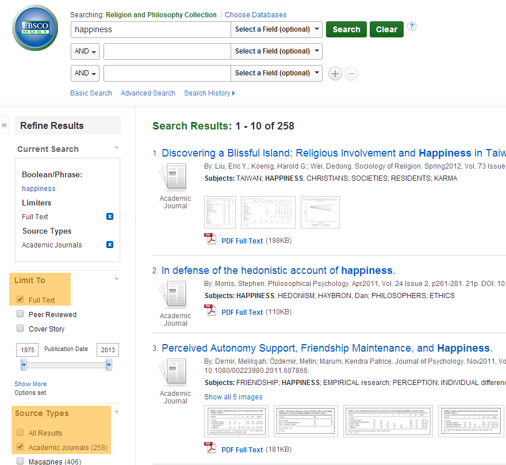Viewport: 506px width, 465px height.
Task: View second image thumbnail of result 1
Action: [268, 212]
